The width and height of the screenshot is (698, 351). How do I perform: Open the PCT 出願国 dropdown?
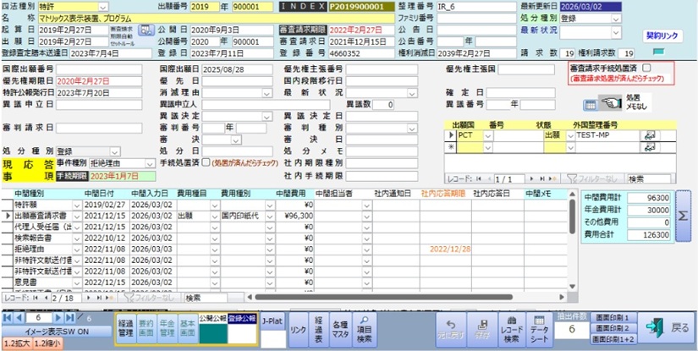point(489,135)
